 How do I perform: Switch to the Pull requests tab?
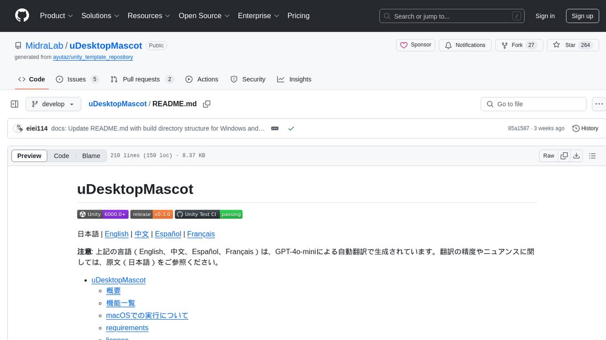[x=142, y=79]
